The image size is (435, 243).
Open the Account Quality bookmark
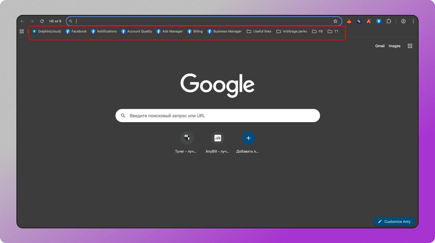pyautogui.click(x=136, y=31)
